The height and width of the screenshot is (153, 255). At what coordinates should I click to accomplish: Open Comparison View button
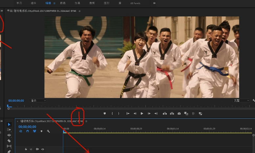coord(186,113)
